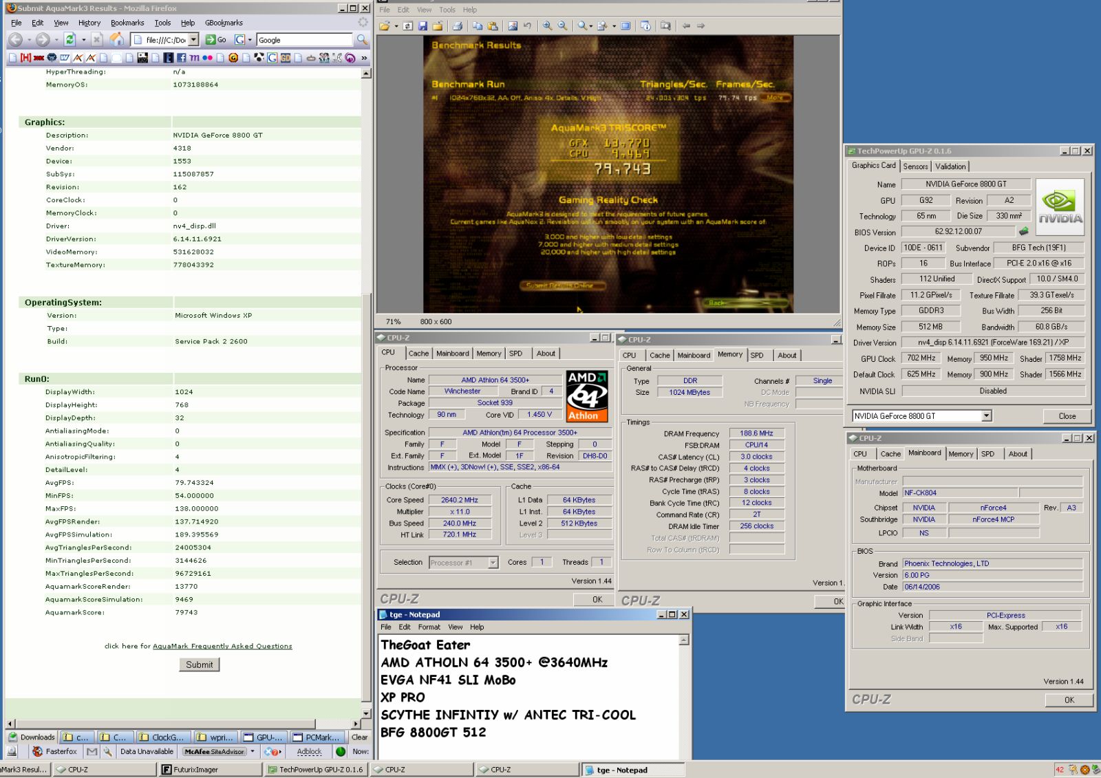Click the Notepad text area scrollbar
1101x778 pixels.
683,698
